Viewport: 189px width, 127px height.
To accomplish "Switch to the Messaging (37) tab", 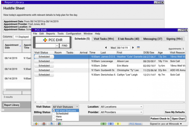I will click(x=152, y=39).
